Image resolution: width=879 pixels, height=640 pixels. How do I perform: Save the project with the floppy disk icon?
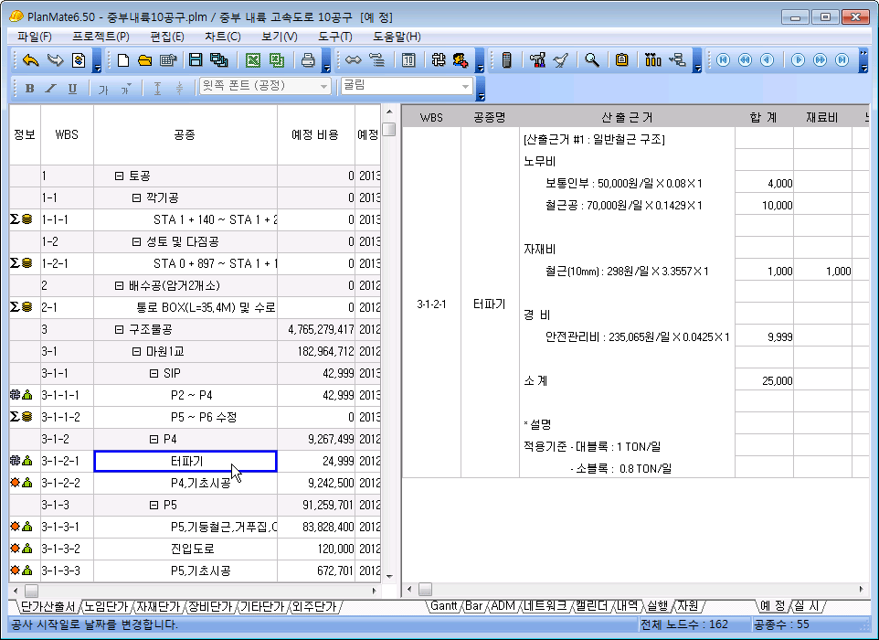click(x=195, y=60)
